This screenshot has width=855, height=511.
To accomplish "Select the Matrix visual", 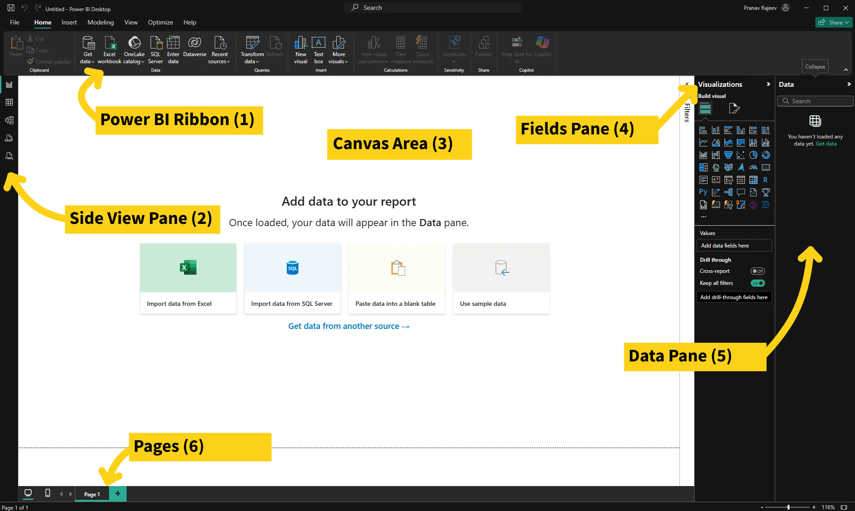I will (x=753, y=180).
